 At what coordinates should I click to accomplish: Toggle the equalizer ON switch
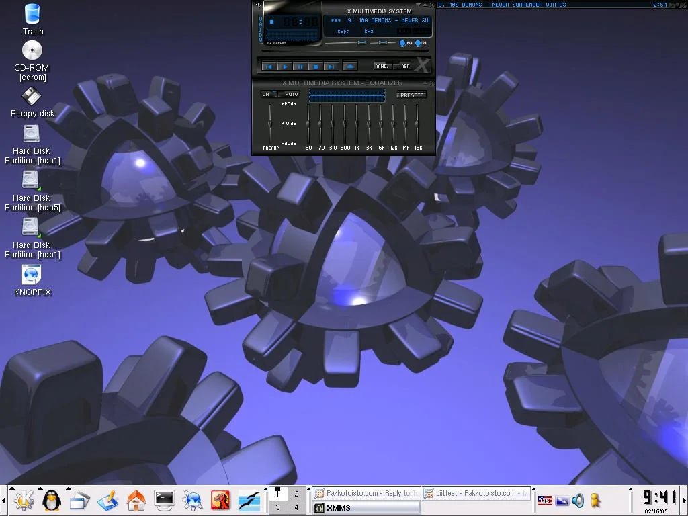point(267,95)
